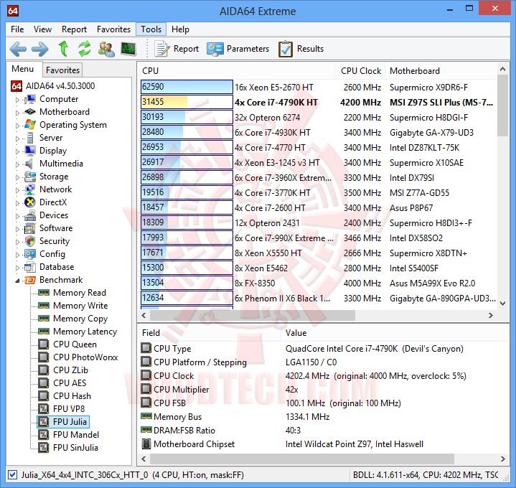Select the Computer tree icon
Image resolution: width=516 pixels, height=488 pixels.
pos(30,99)
